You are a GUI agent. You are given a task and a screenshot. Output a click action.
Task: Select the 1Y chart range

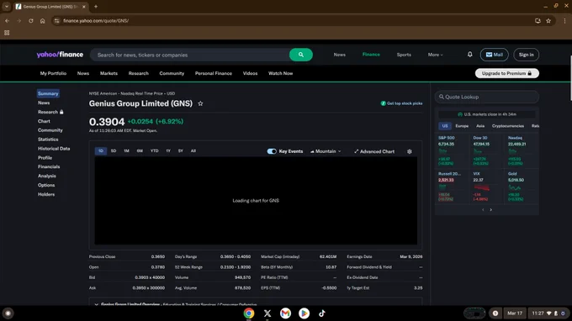(x=168, y=151)
